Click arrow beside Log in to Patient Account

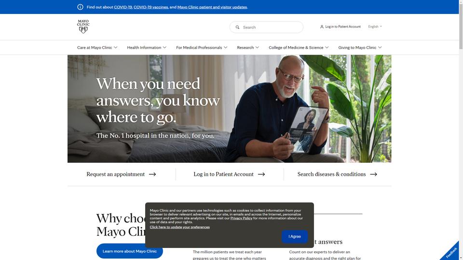[x=261, y=174]
